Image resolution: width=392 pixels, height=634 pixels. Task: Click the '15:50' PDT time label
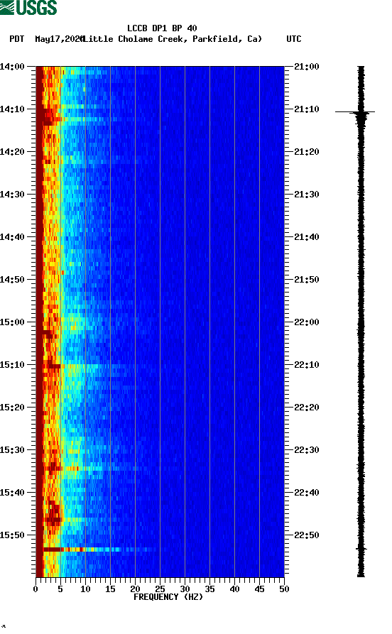[x=12, y=535]
